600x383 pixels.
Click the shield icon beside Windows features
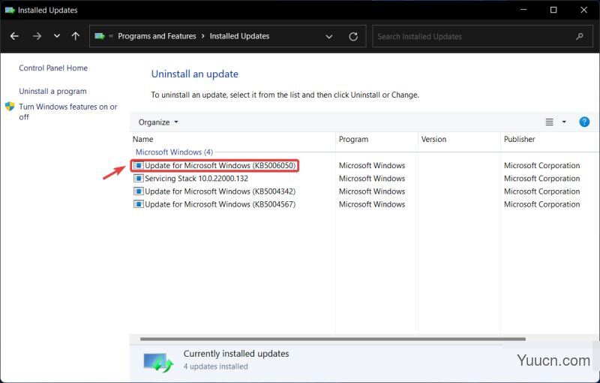coord(10,106)
